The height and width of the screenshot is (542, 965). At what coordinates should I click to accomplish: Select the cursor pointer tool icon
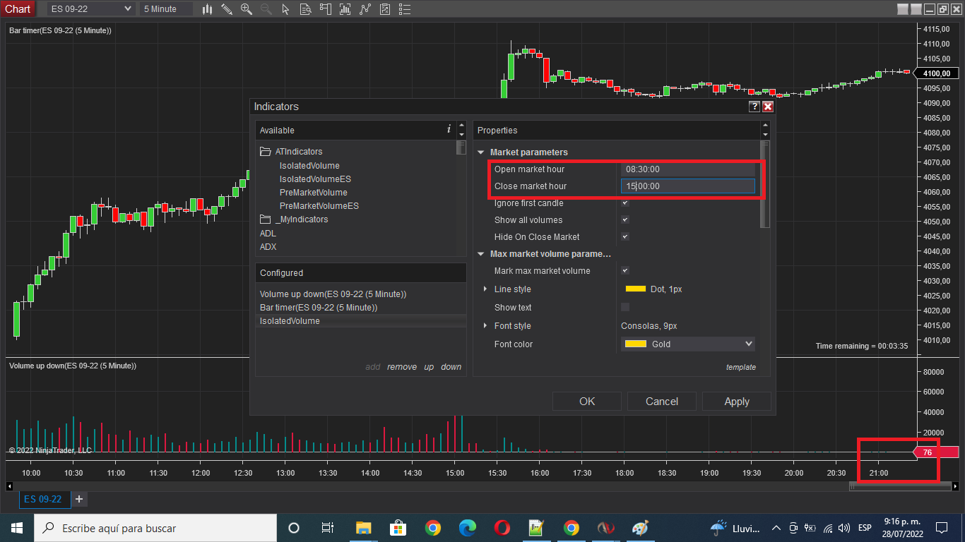pyautogui.click(x=285, y=9)
